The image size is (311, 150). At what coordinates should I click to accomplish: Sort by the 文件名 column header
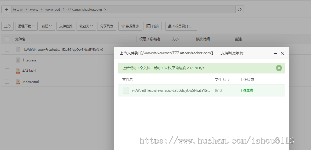(20, 39)
